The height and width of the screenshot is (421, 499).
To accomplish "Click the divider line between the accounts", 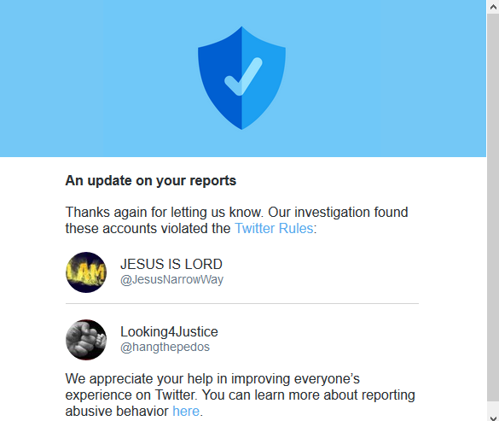I will [242, 304].
